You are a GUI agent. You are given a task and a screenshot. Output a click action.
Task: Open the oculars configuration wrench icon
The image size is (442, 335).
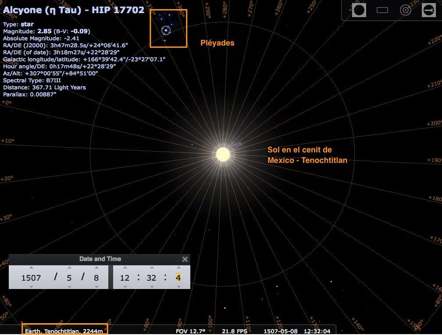tap(429, 11)
